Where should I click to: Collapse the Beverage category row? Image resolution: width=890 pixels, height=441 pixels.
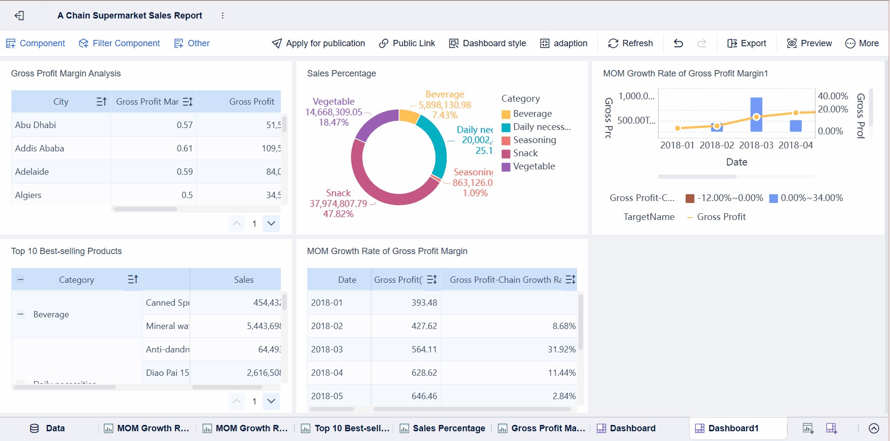[20, 314]
